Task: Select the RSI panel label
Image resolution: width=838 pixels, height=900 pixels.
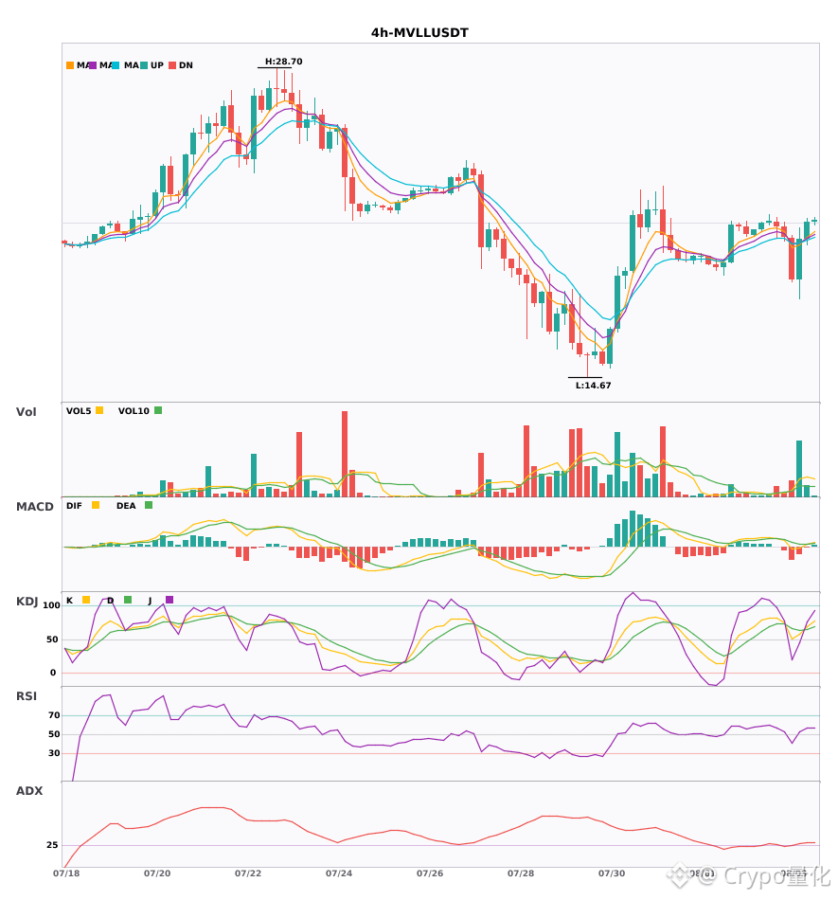Action: click(26, 696)
